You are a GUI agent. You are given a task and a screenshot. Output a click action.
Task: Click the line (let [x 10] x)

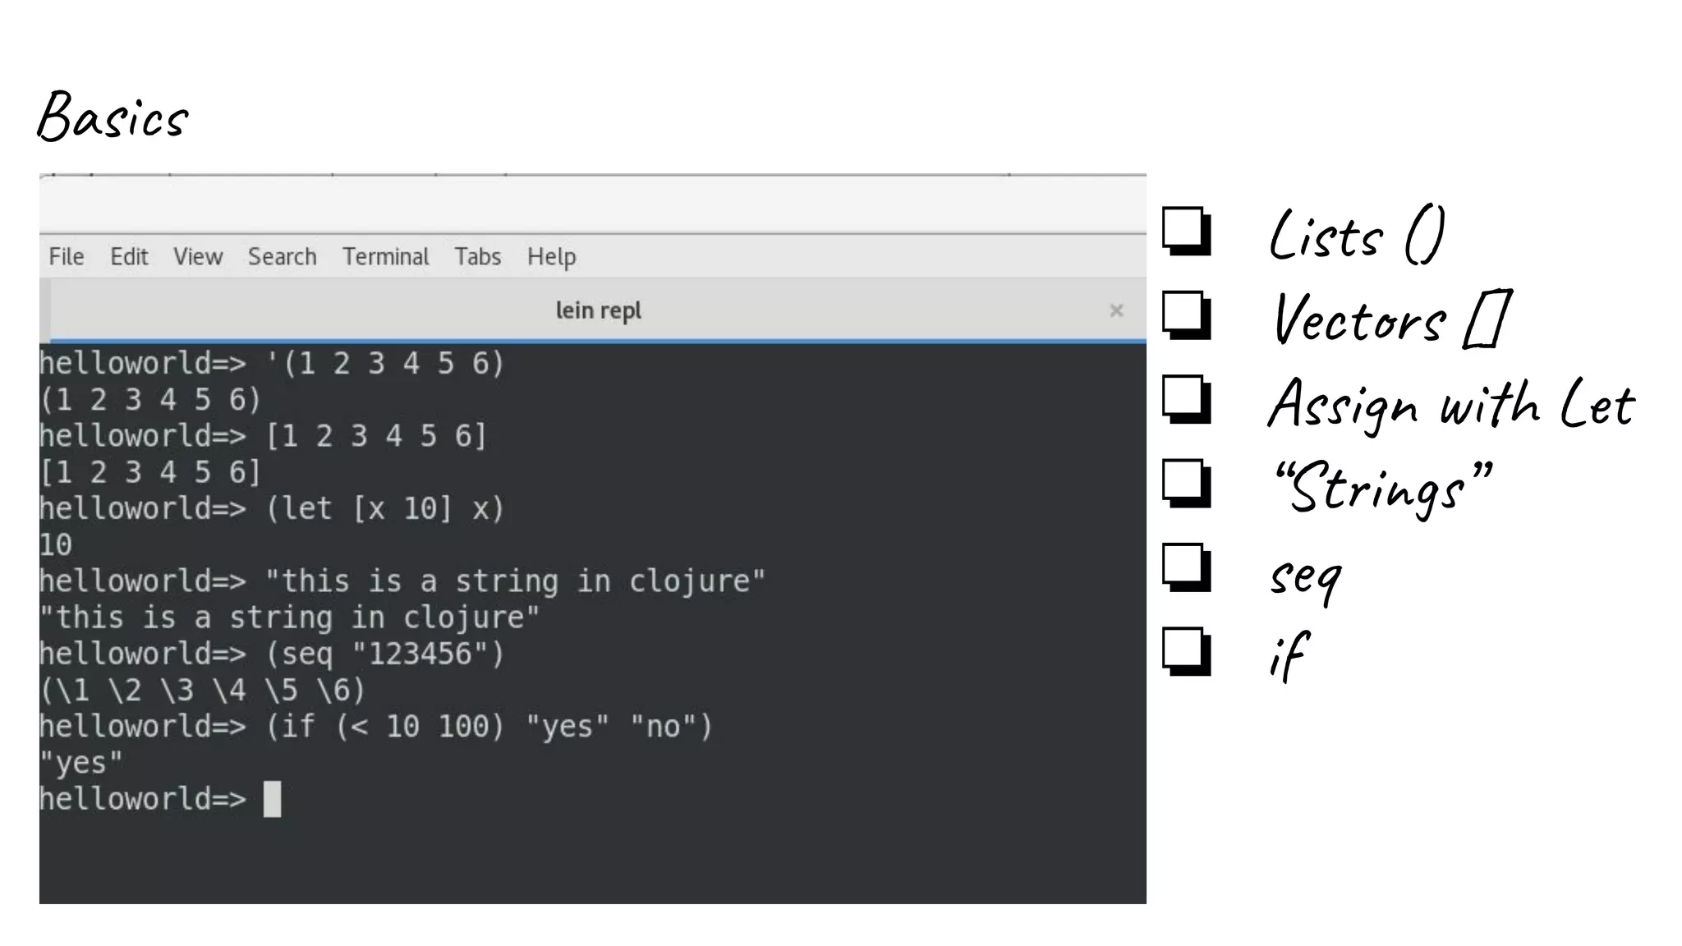click(x=384, y=508)
